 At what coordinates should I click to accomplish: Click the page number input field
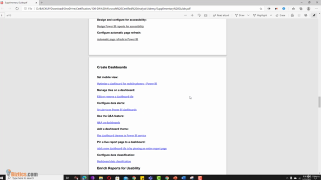click(x=2, y=15)
